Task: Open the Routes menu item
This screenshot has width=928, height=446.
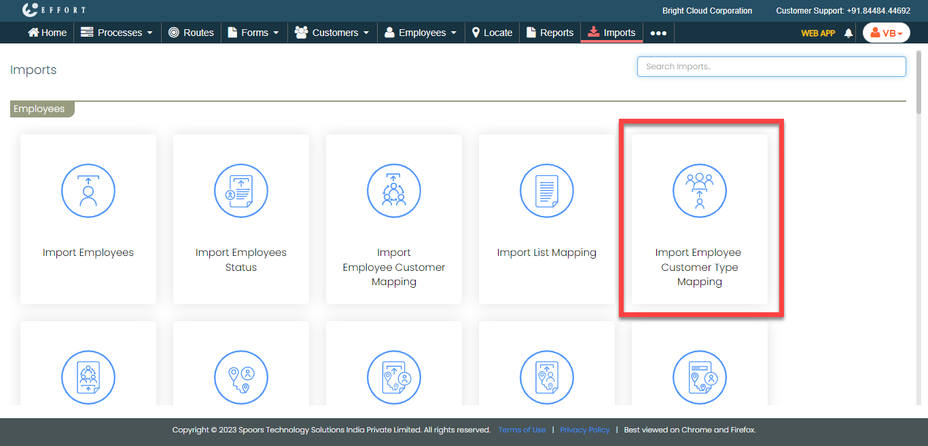Action: [191, 33]
